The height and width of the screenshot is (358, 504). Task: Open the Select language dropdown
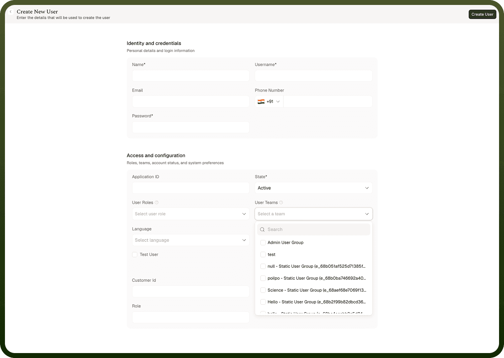pos(191,240)
